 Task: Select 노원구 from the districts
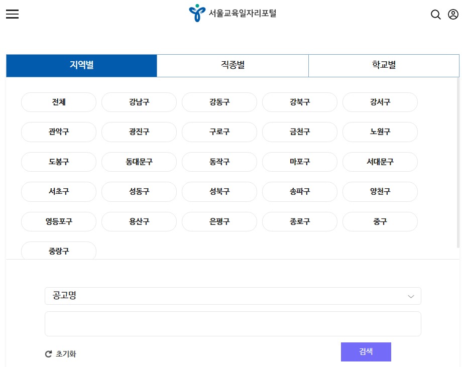pos(380,132)
